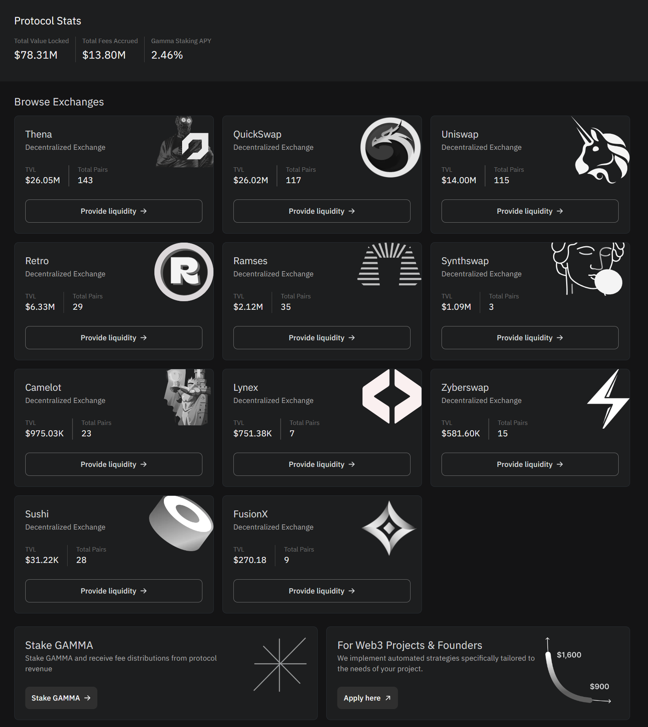This screenshot has width=648, height=727.
Task: Click the Synthswap face logo
Action: click(588, 269)
